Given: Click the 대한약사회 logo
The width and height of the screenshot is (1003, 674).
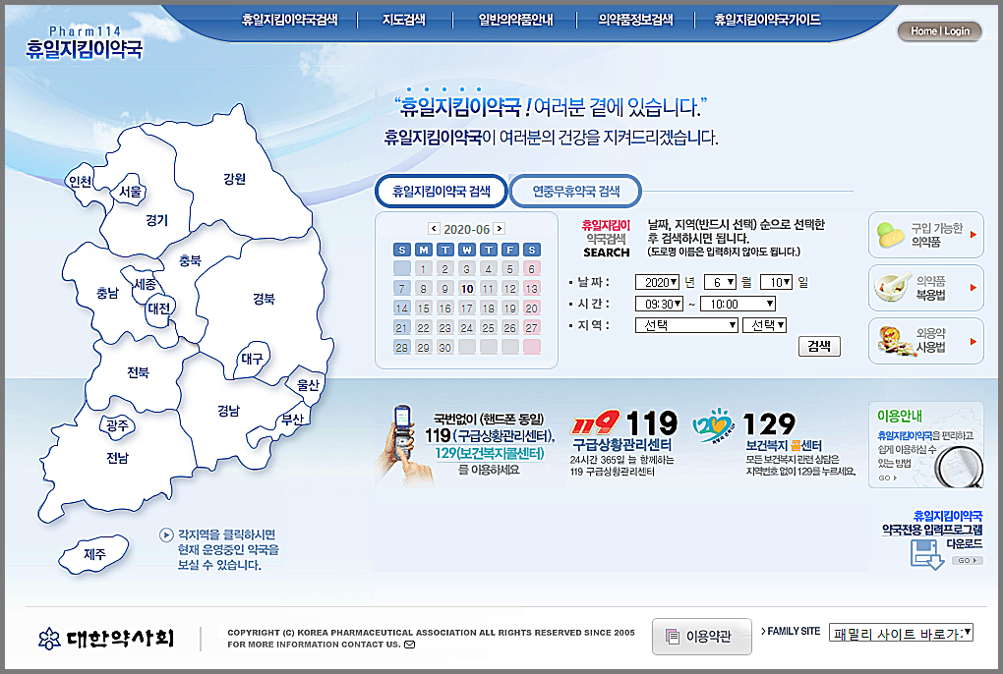Looking at the screenshot, I should pyautogui.click(x=106, y=638).
